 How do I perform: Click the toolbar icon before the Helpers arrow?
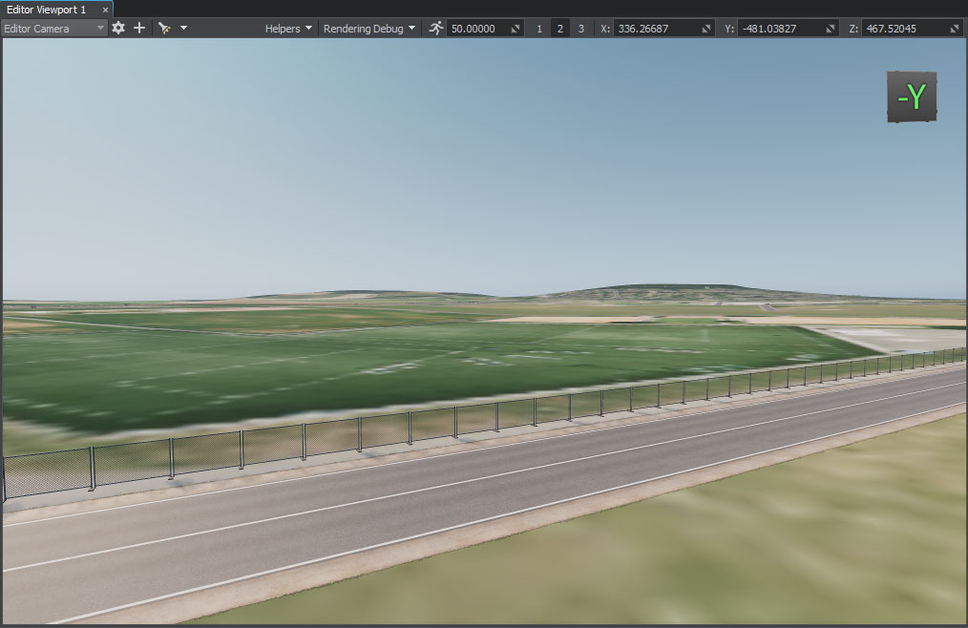[x=164, y=29]
